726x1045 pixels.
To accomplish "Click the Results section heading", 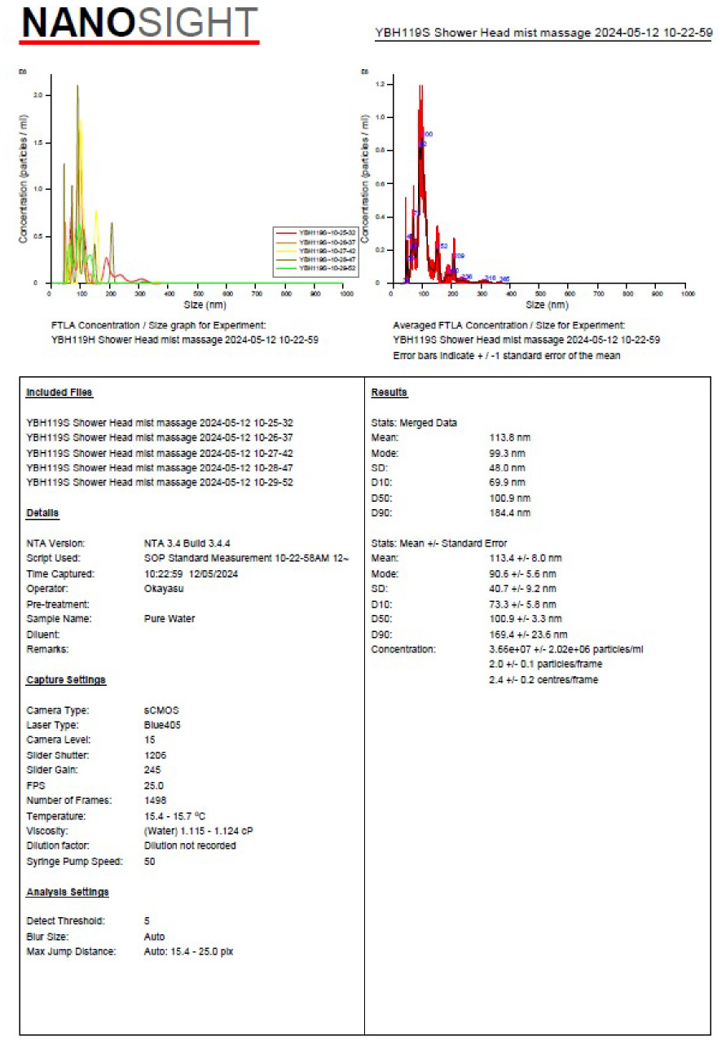I will click(x=389, y=393).
